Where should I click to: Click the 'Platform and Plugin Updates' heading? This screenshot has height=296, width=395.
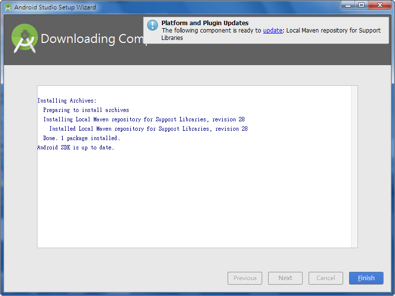pos(205,23)
